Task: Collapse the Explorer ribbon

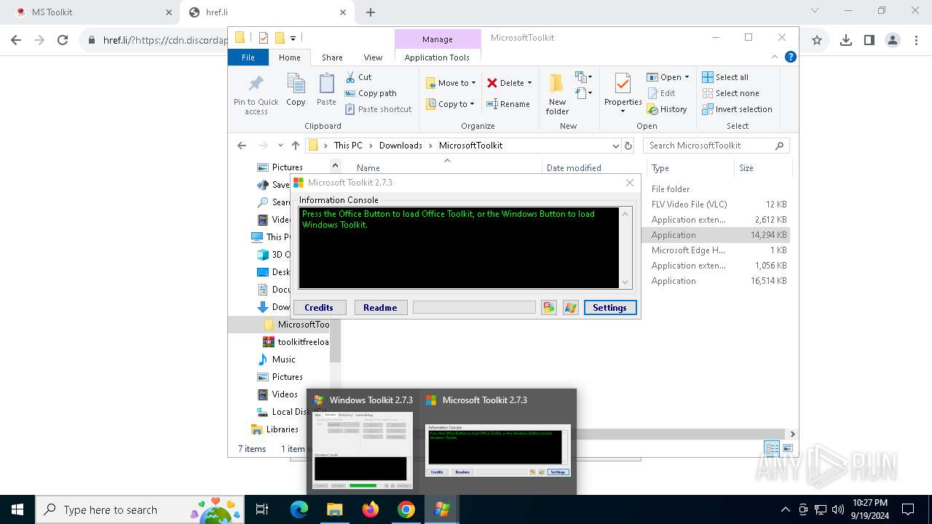Action: (x=775, y=57)
